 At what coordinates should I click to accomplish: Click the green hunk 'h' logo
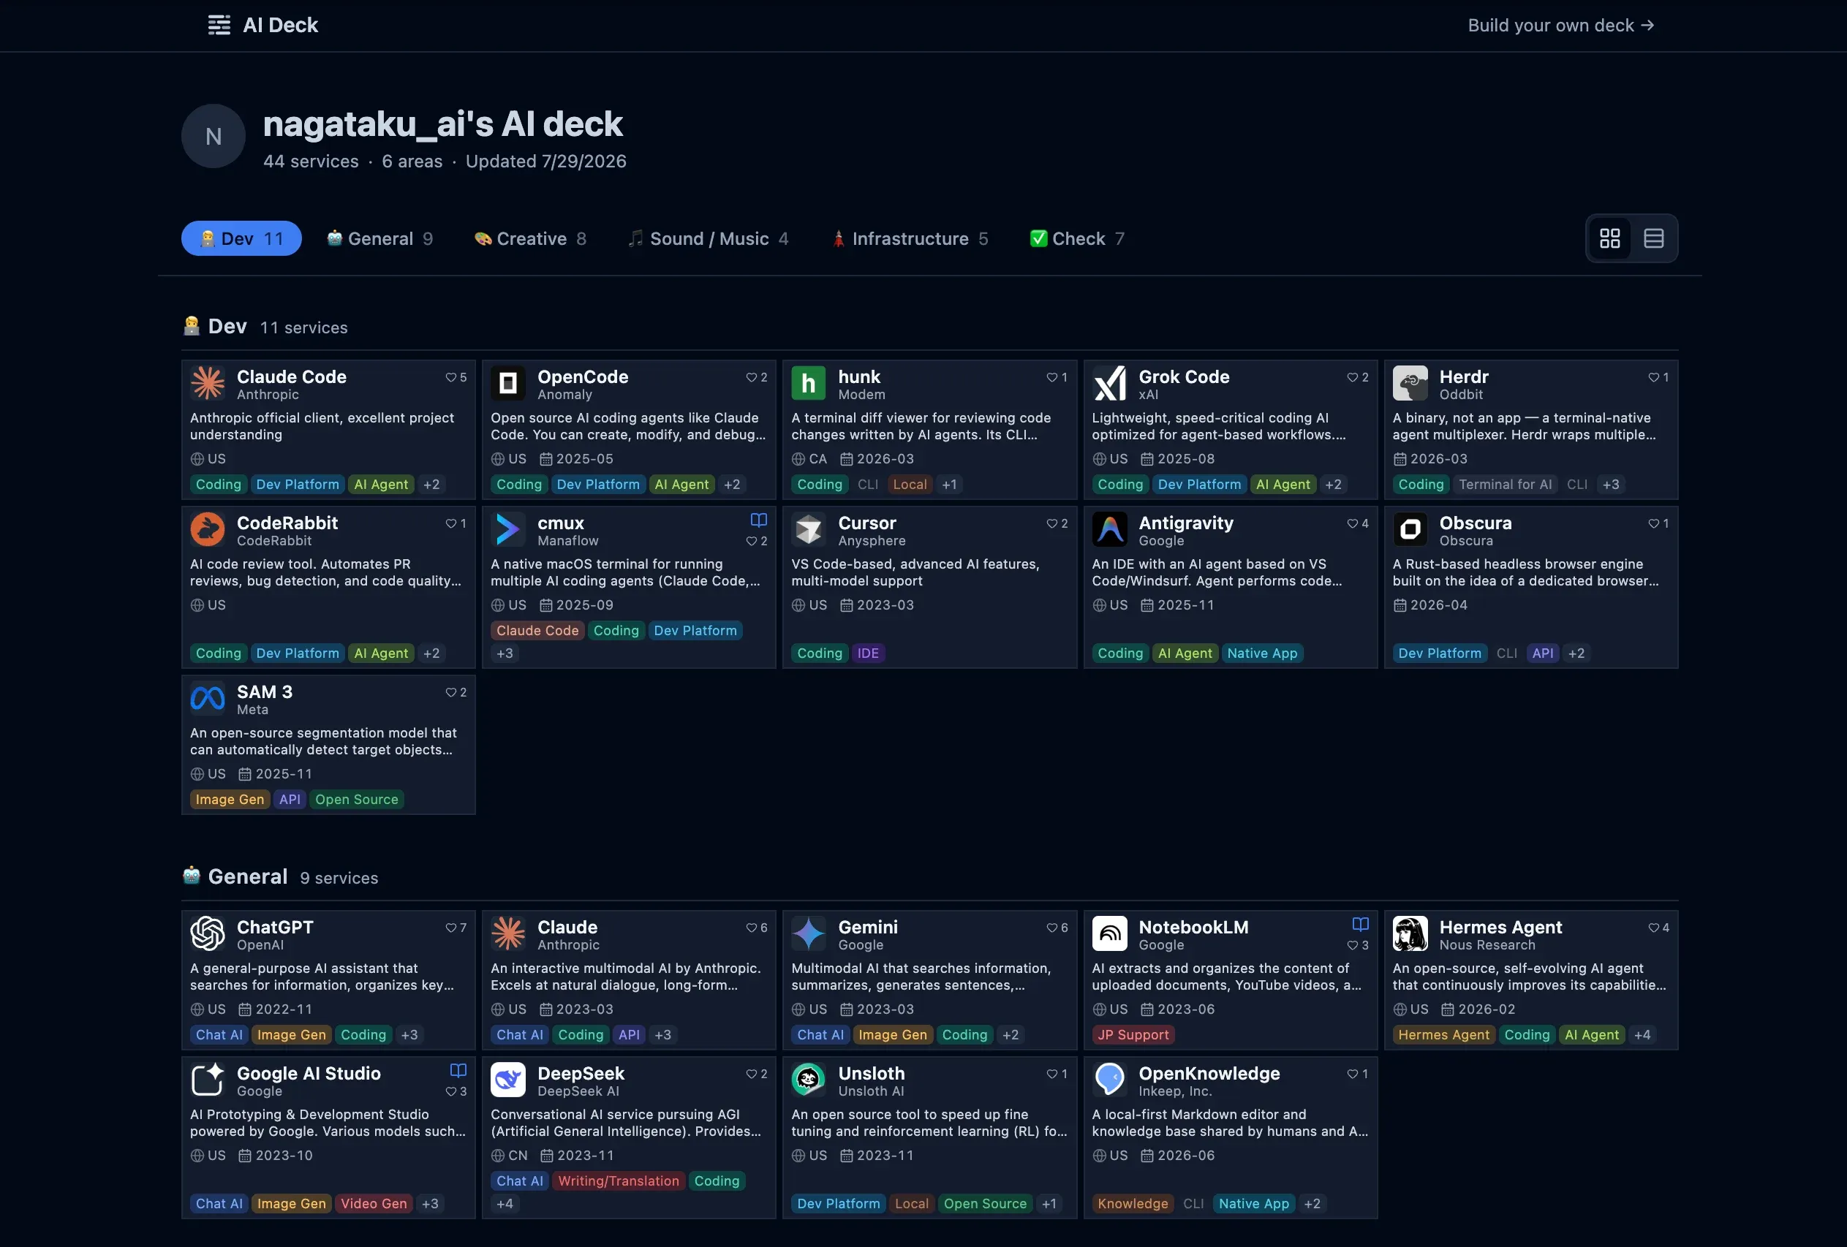(808, 383)
